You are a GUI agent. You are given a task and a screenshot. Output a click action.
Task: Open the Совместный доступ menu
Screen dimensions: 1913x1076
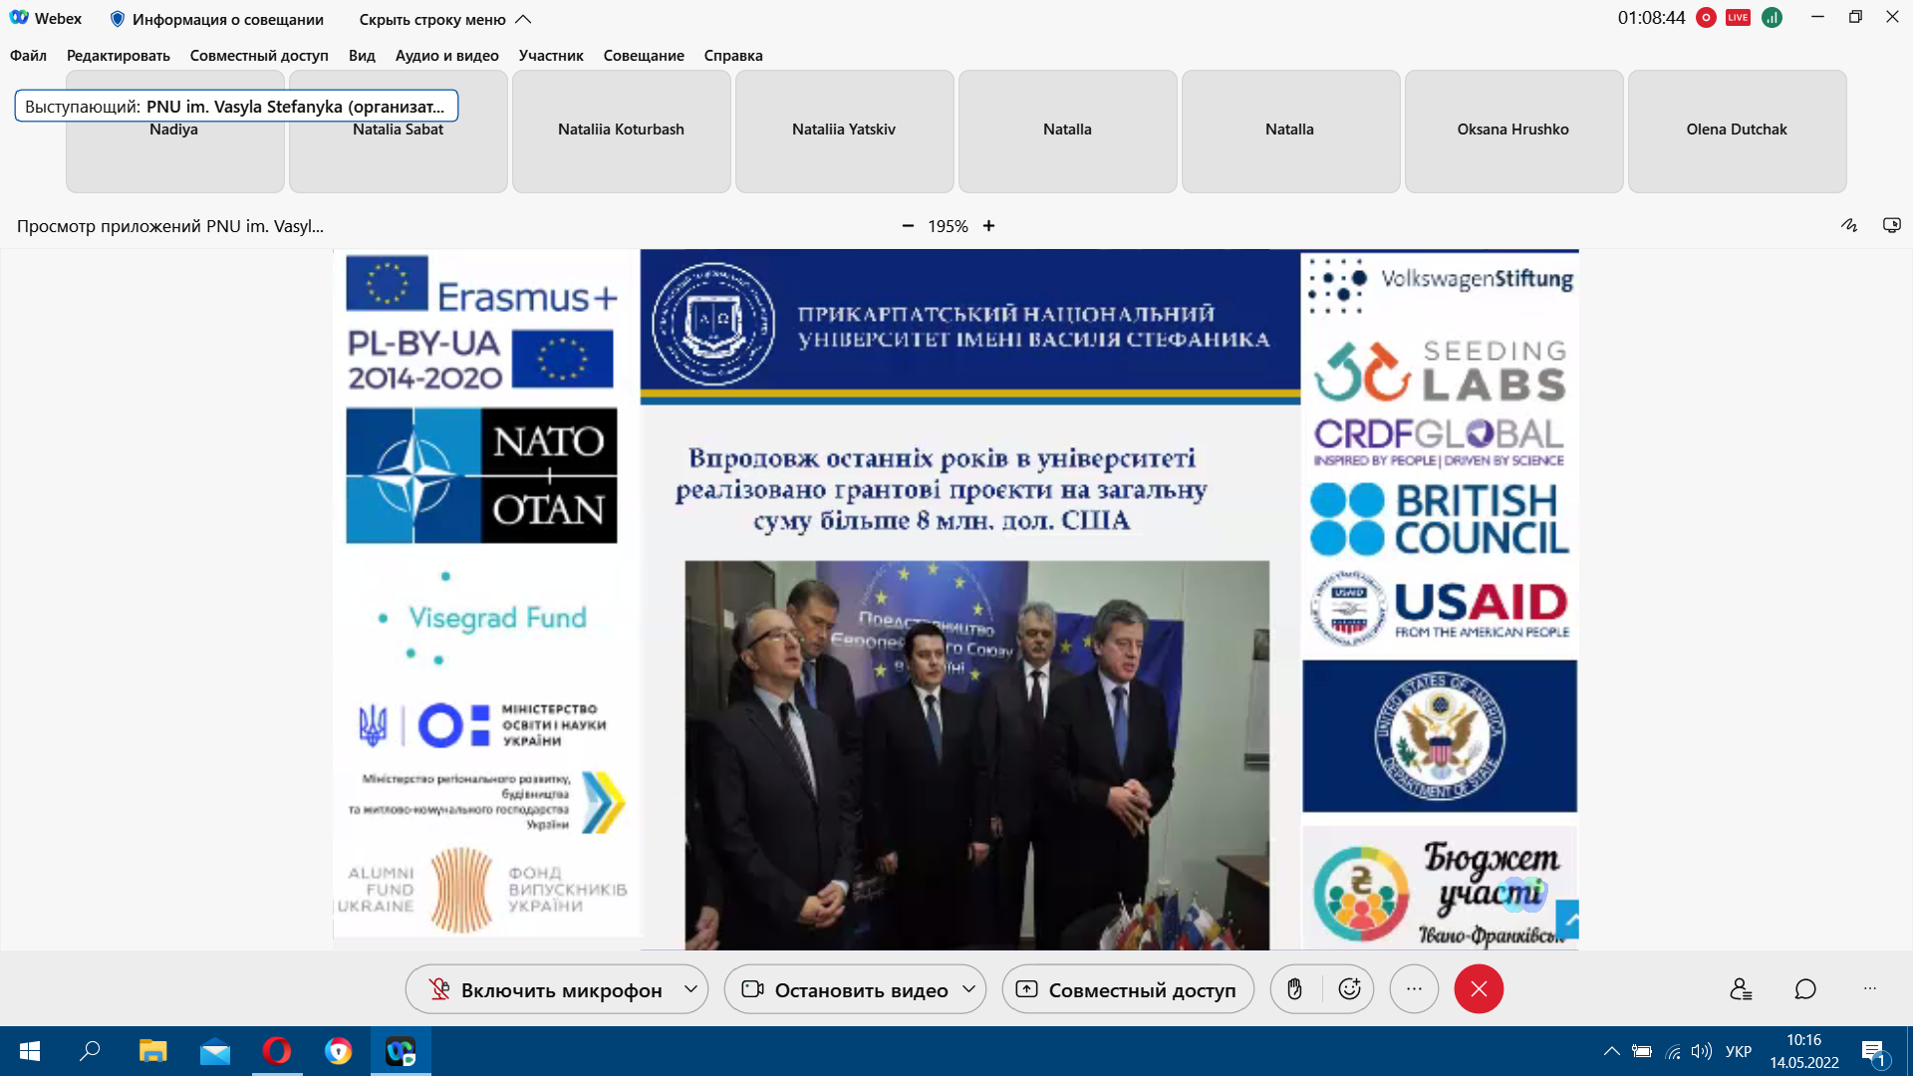(x=259, y=56)
